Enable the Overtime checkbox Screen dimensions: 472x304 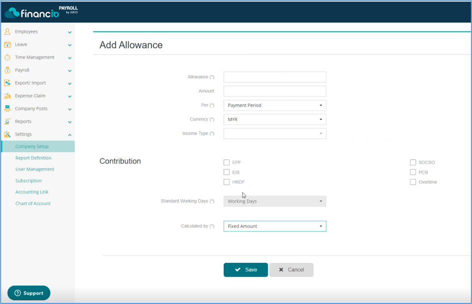pos(413,181)
